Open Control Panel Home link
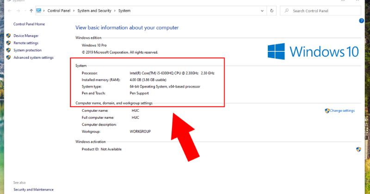370x194 pixels. 29,24
